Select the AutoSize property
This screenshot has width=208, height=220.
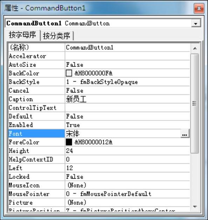[x=36, y=65]
